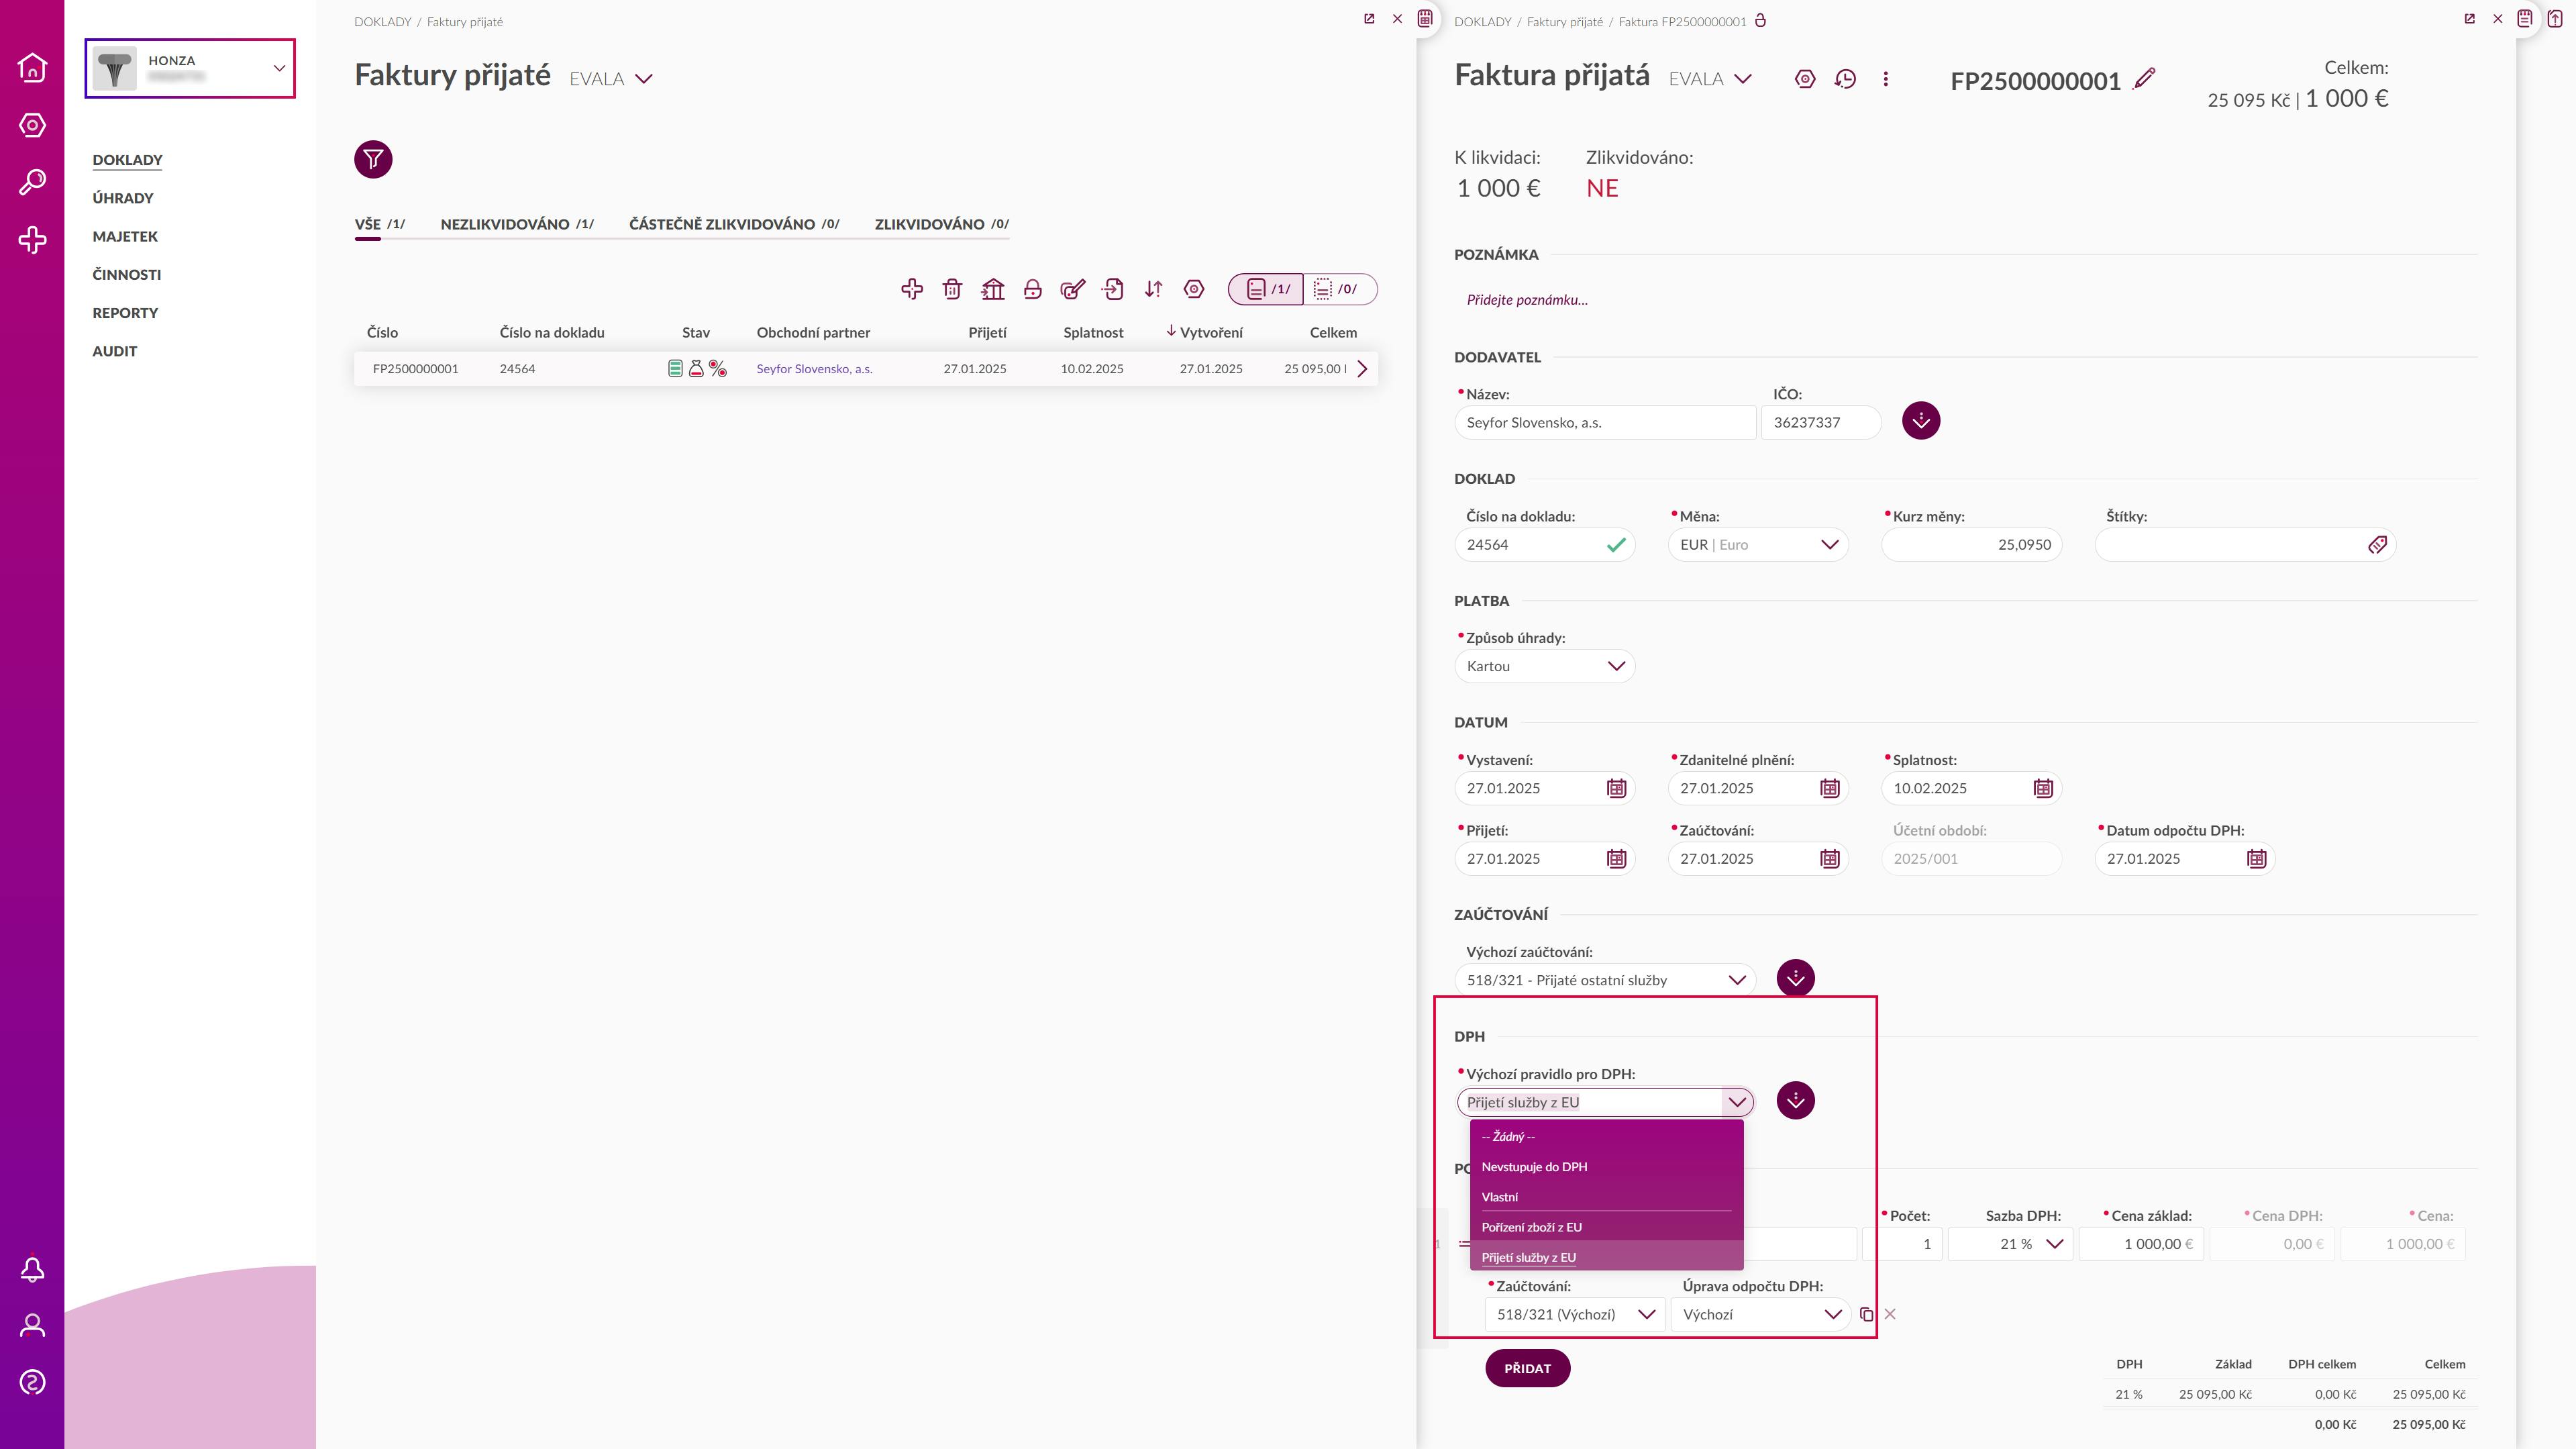Open the home icon in left rail
The image size is (2576, 1449).
point(32,67)
